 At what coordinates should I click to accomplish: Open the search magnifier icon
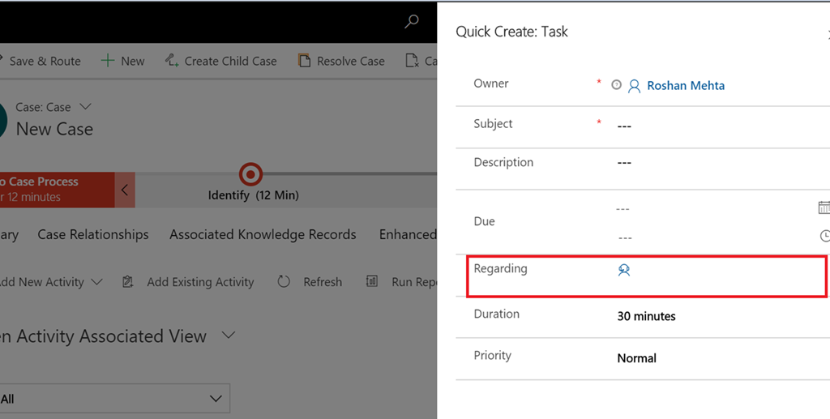tap(411, 21)
